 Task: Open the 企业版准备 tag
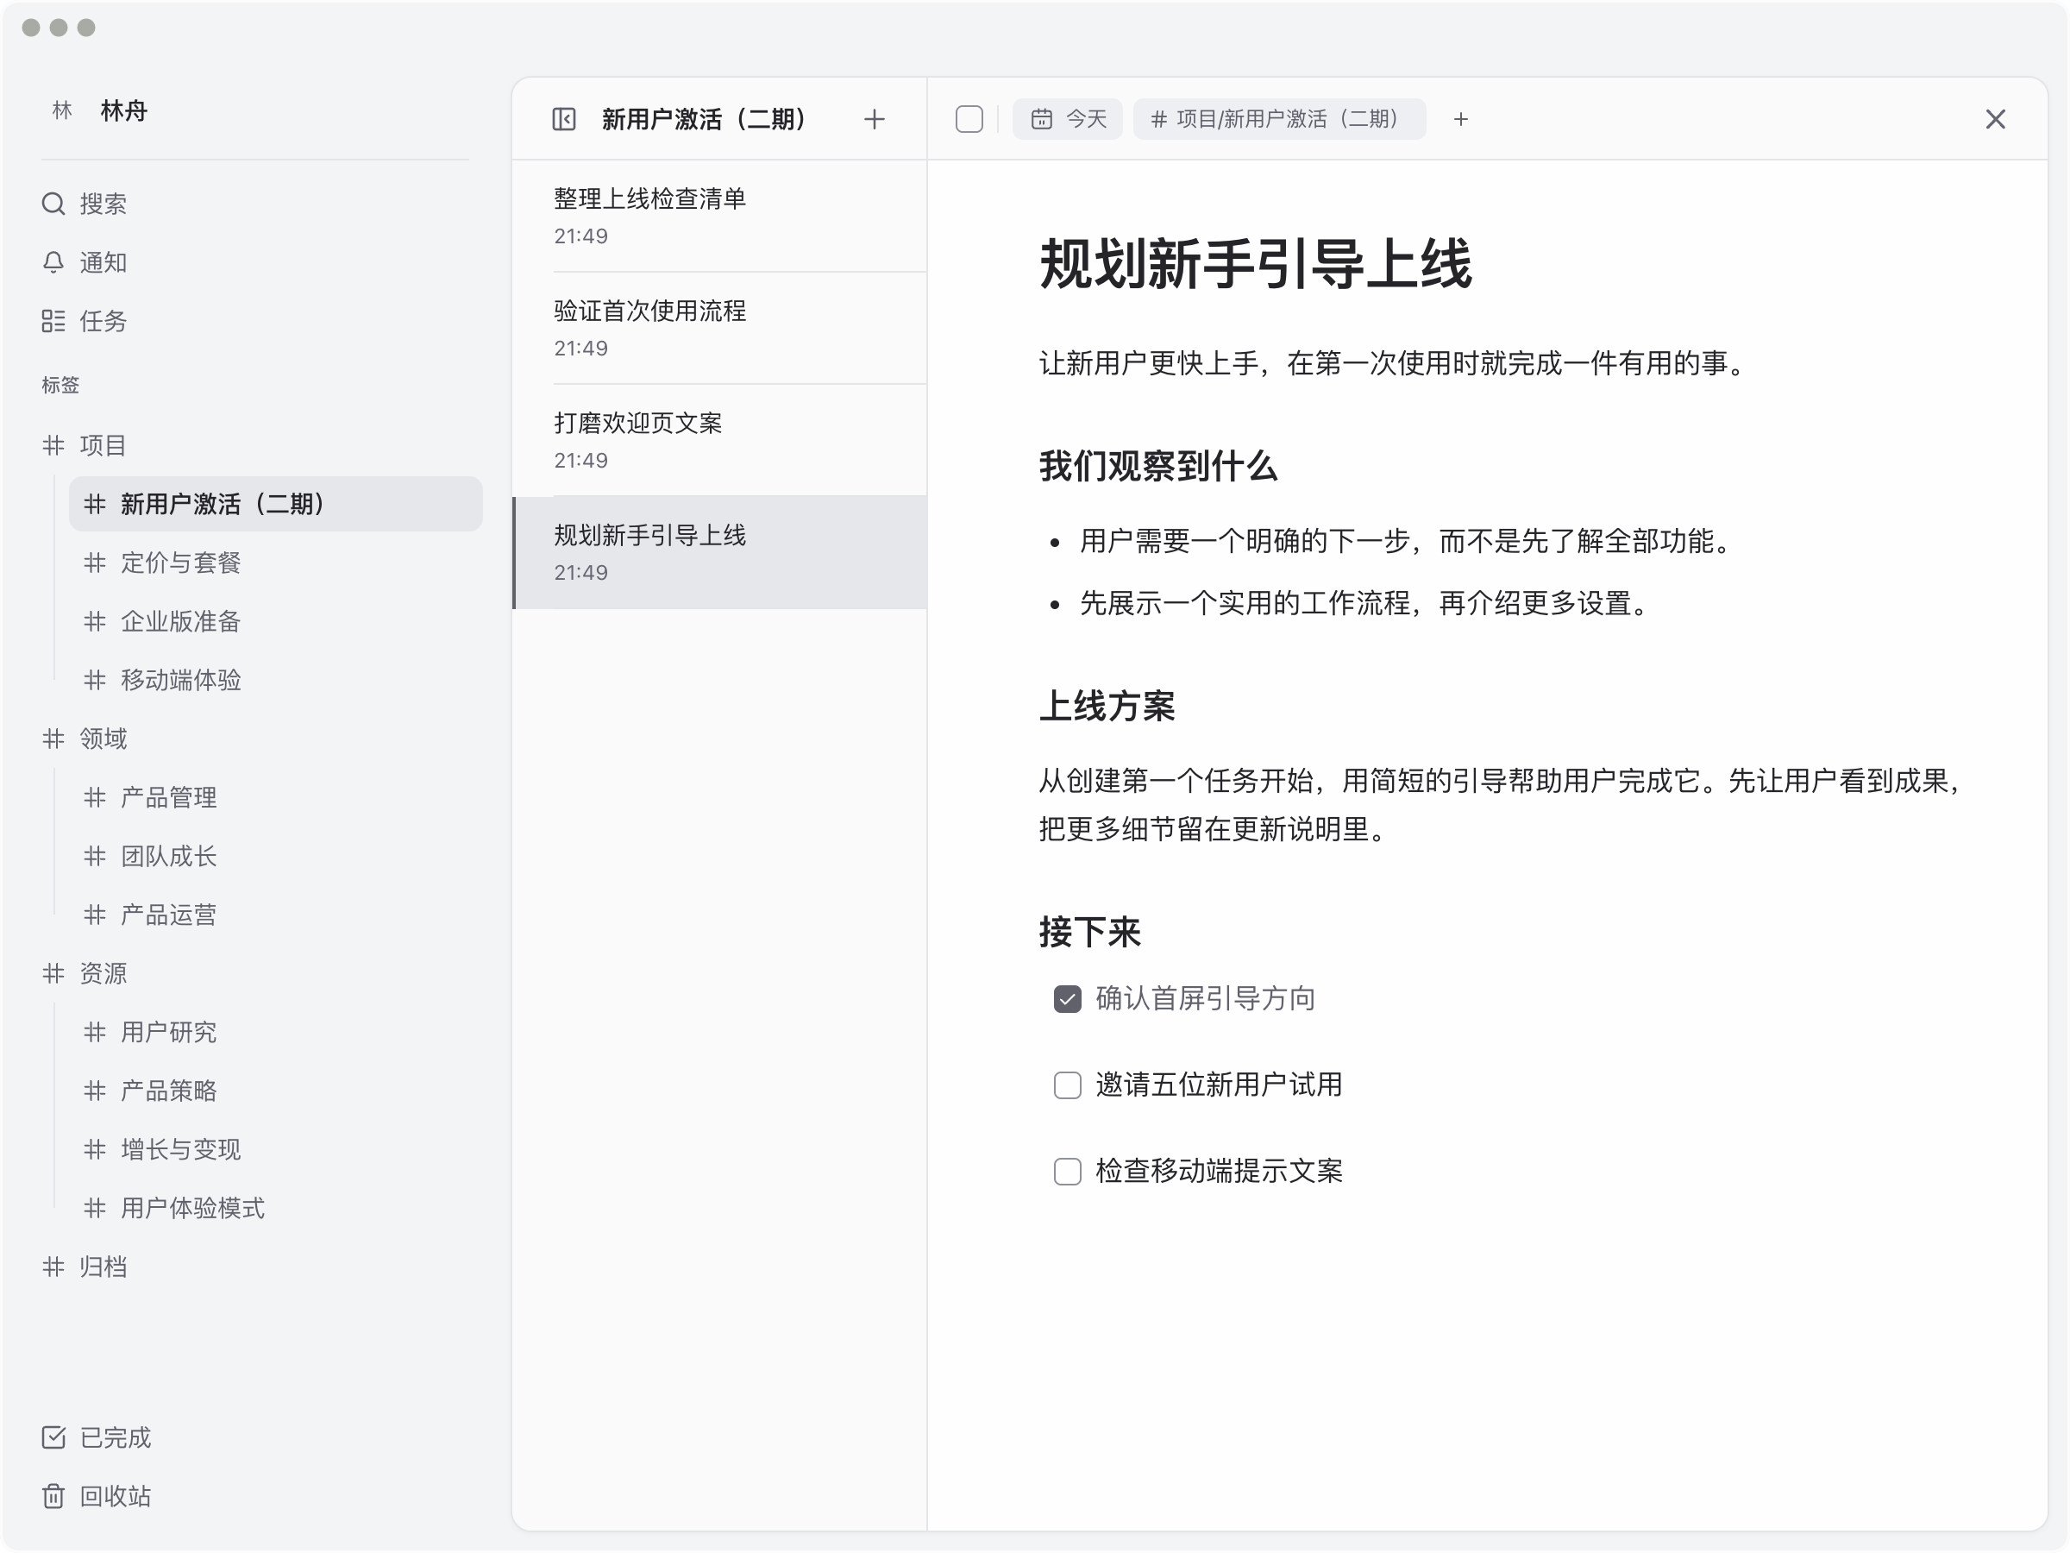click(x=276, y=620)
